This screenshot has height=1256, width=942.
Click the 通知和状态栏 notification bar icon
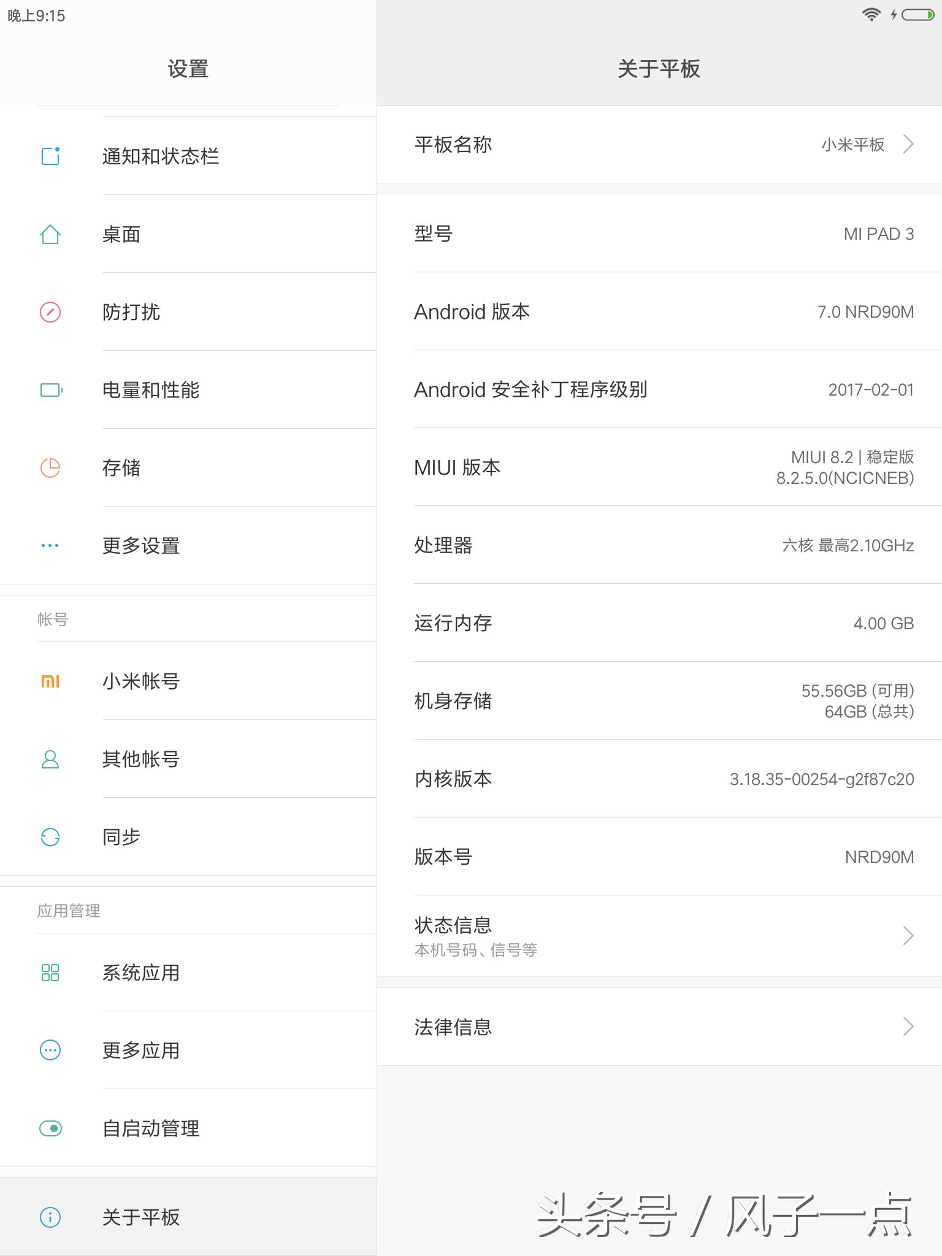(51, 156)
